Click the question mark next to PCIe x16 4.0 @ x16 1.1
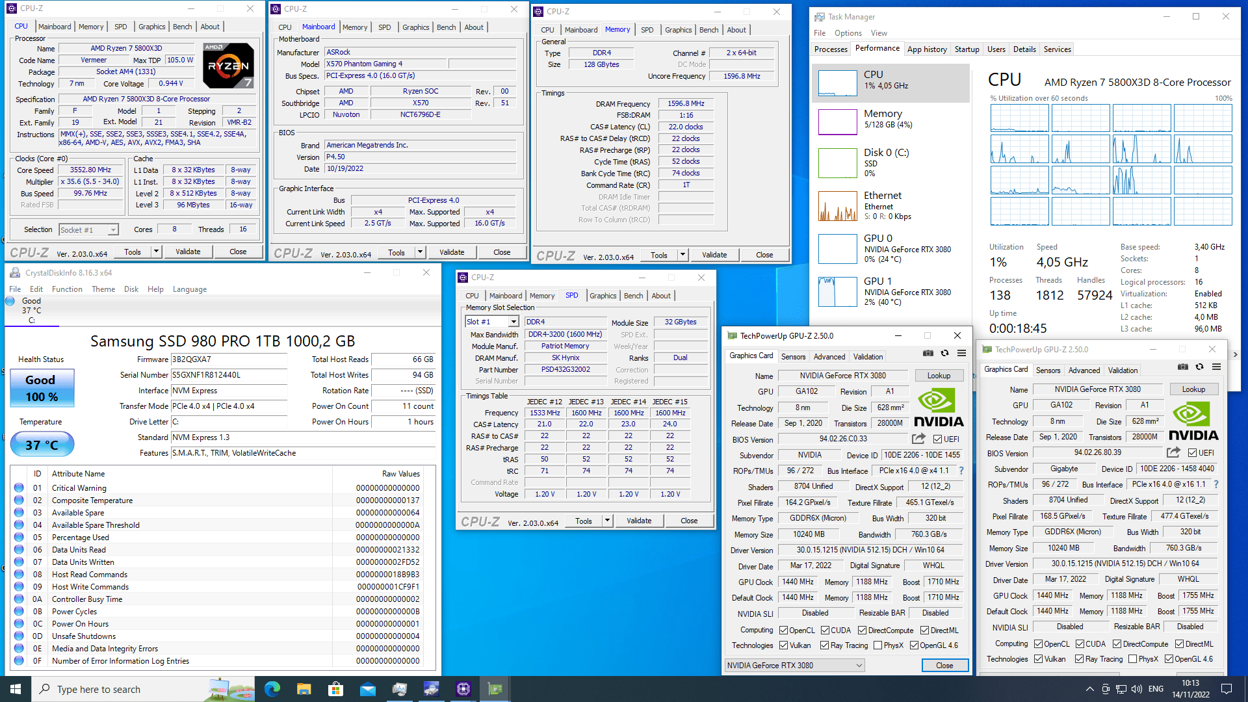 point(1216,484)
